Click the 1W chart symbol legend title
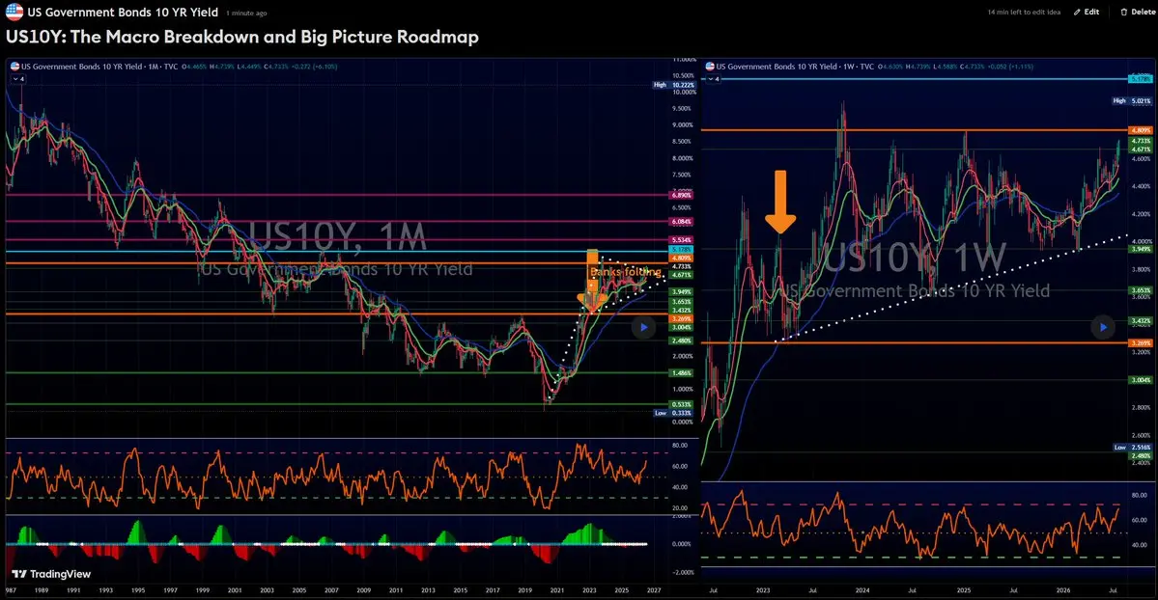This screenshot has height=600, width=1158. coord(795,67)
